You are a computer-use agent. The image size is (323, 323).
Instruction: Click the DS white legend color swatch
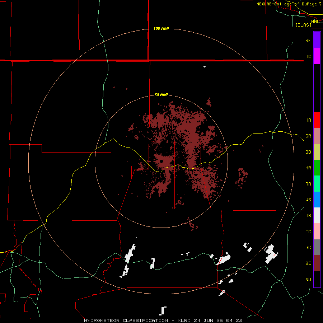[317, 215]
